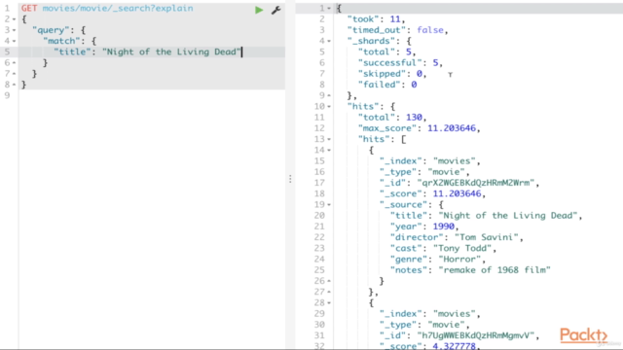The height and width of the screenshot is (350, 623).
Task: Collapse response root at line 1
Action: (329, 9)
